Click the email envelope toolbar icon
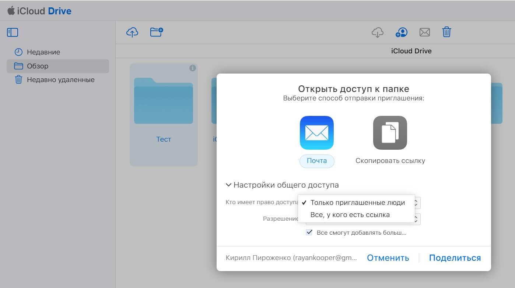 [x=425, y=32]
